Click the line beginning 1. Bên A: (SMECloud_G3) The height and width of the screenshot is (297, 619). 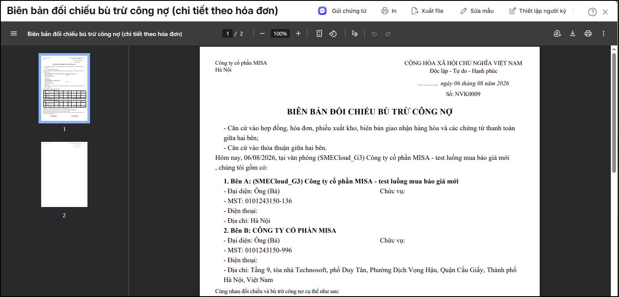(x=341, y=181)
